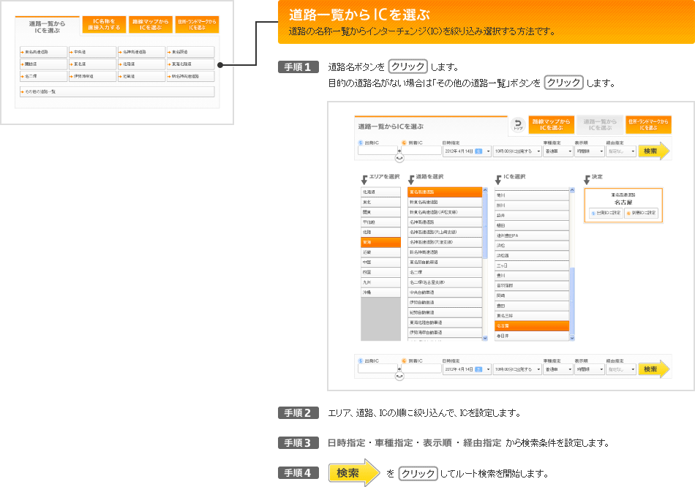
Task: Open 経由指定 dropdown in upper search bar
Action: click(621, 151)
